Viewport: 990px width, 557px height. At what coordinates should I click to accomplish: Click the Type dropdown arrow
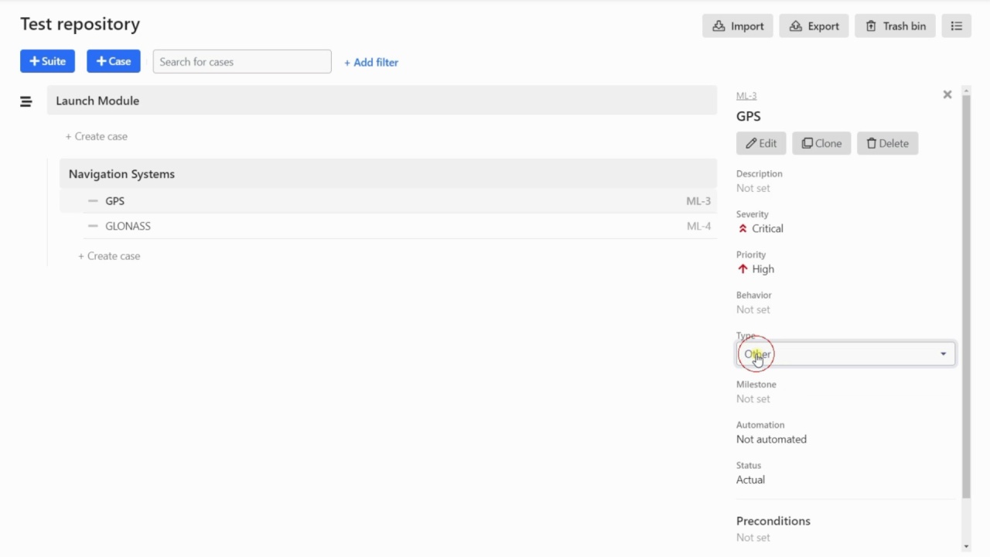click(x=943, y=354)
